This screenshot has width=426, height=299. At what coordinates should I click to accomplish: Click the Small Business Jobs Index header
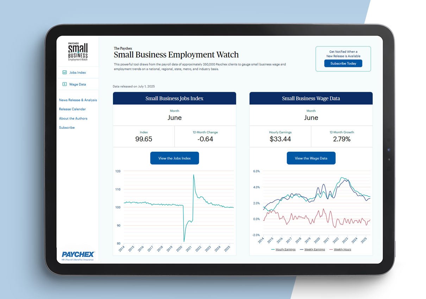point(175,98)
